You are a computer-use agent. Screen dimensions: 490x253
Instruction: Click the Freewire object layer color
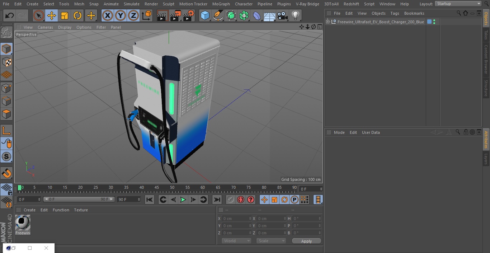429,22
